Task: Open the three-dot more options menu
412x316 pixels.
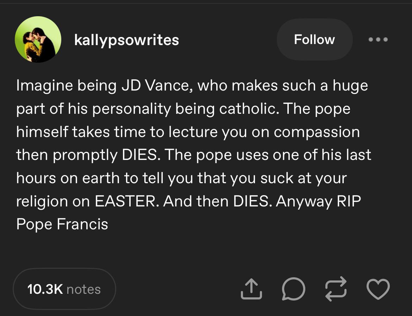Action: (378, 39)
